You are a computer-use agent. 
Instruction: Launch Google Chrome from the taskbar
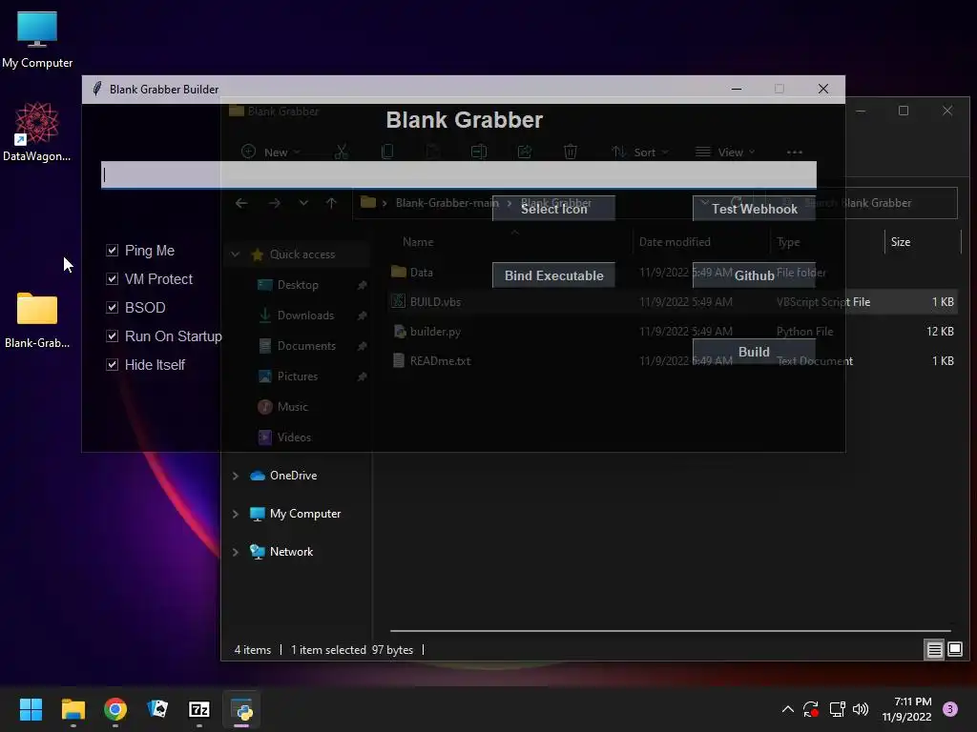point(115,709)
